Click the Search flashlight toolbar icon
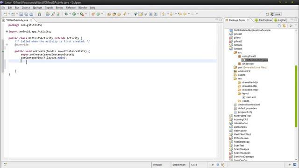Screen dimensions: 299x168 tap(125, 14)
